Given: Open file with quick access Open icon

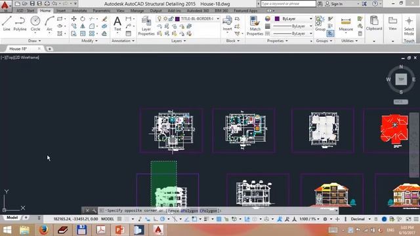Looking at the screenshot, I should coord(25,4).
